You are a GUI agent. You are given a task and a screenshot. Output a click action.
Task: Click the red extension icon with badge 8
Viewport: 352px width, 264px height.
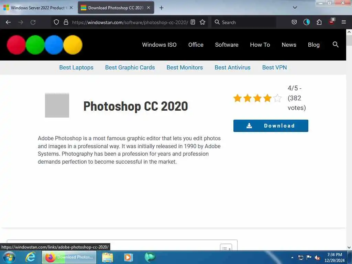[x=332, y=22]
